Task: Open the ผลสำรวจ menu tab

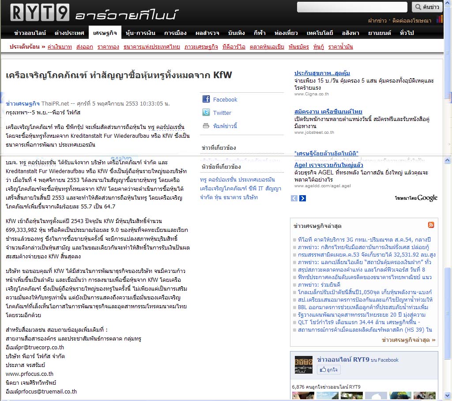Action: (x=207, y=33)
